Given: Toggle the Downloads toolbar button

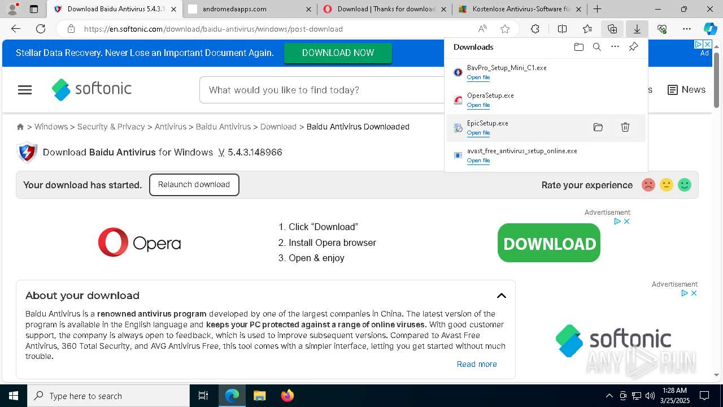Looking at the screenshot, I should pos(637,29).
